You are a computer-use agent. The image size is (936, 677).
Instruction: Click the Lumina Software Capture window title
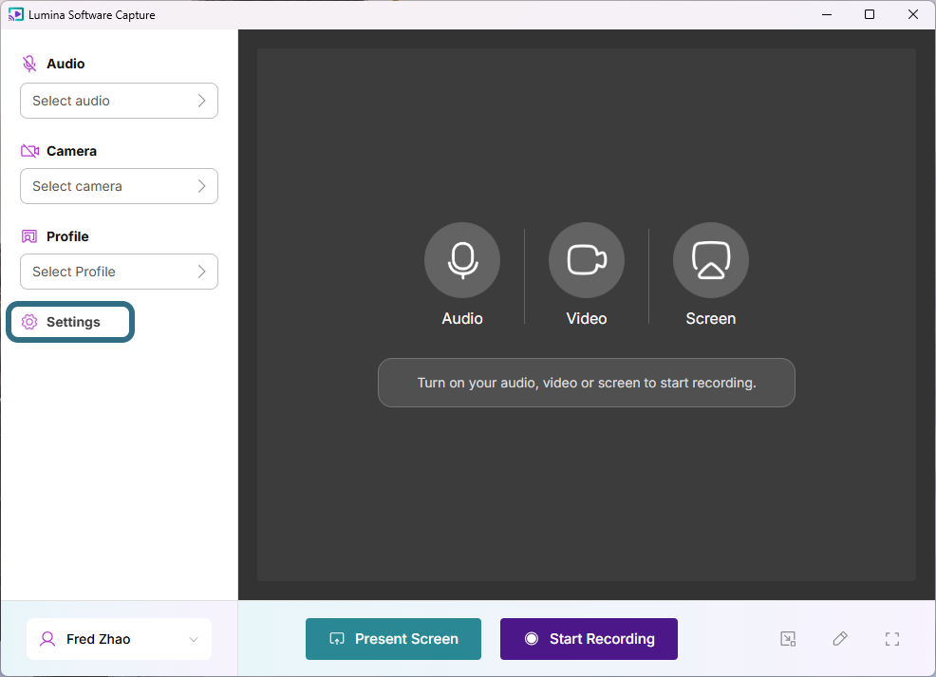tap(92, 15)
